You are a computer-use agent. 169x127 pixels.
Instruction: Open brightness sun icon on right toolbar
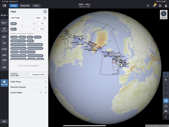pyautogui.click(x=166, y=75)
